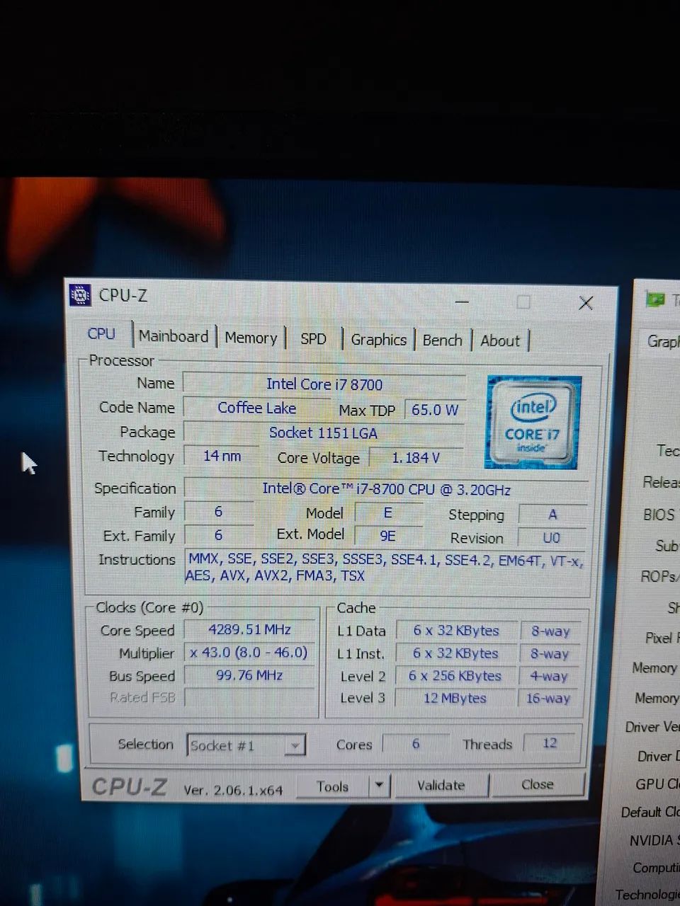
Task: Switch to the Mainboard tab
Action: pyautogui.click(x=173, y=337)
